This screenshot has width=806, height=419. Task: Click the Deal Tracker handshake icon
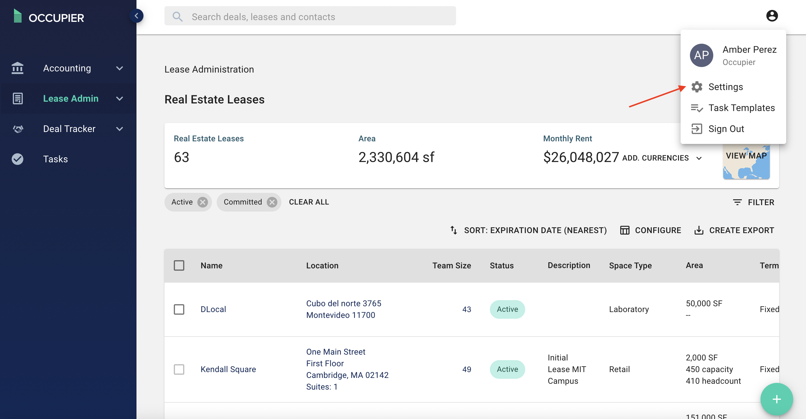pyautogui.click(x=17, y=128)
